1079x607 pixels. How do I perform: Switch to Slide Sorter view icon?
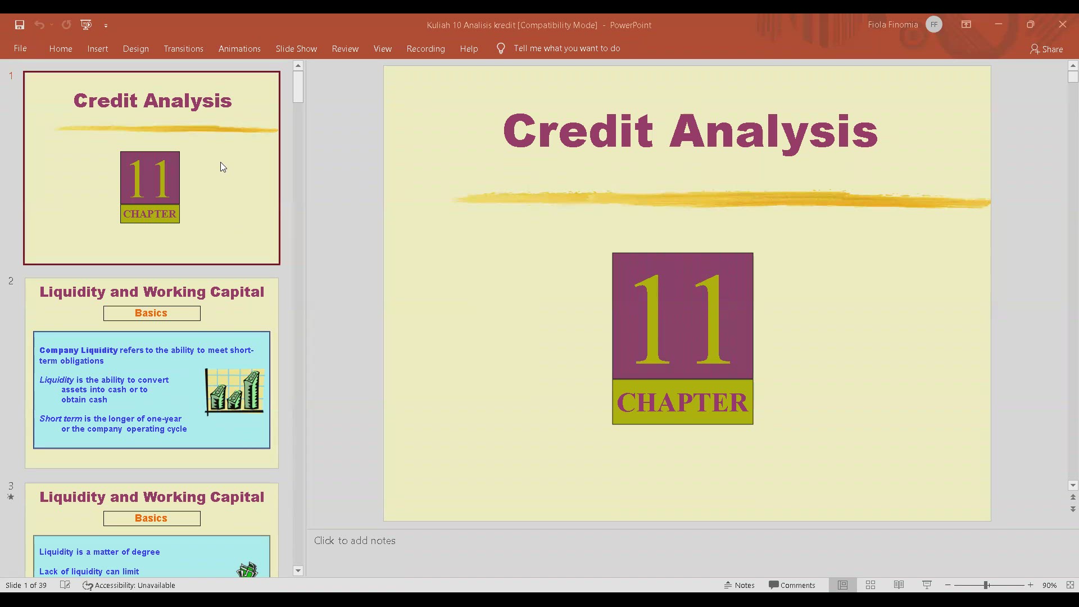pos(871,585)
